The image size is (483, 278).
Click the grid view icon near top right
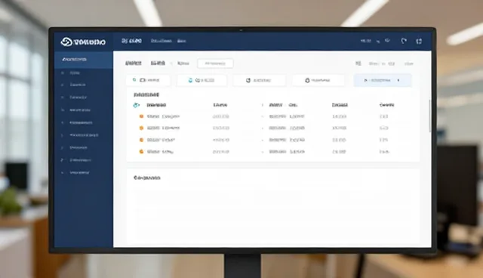point(358,63)
